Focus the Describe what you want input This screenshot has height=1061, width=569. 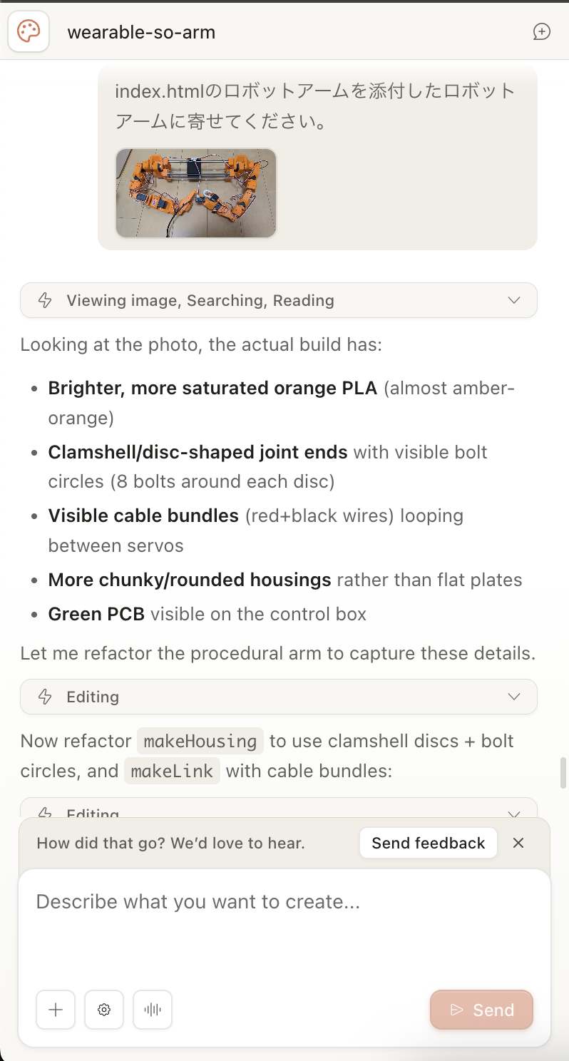click(x=284, y=927)
